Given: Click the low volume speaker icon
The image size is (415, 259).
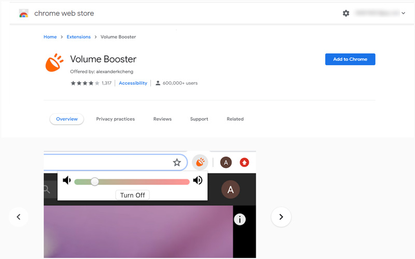Looking at the screenshot, I should point(67,180).
